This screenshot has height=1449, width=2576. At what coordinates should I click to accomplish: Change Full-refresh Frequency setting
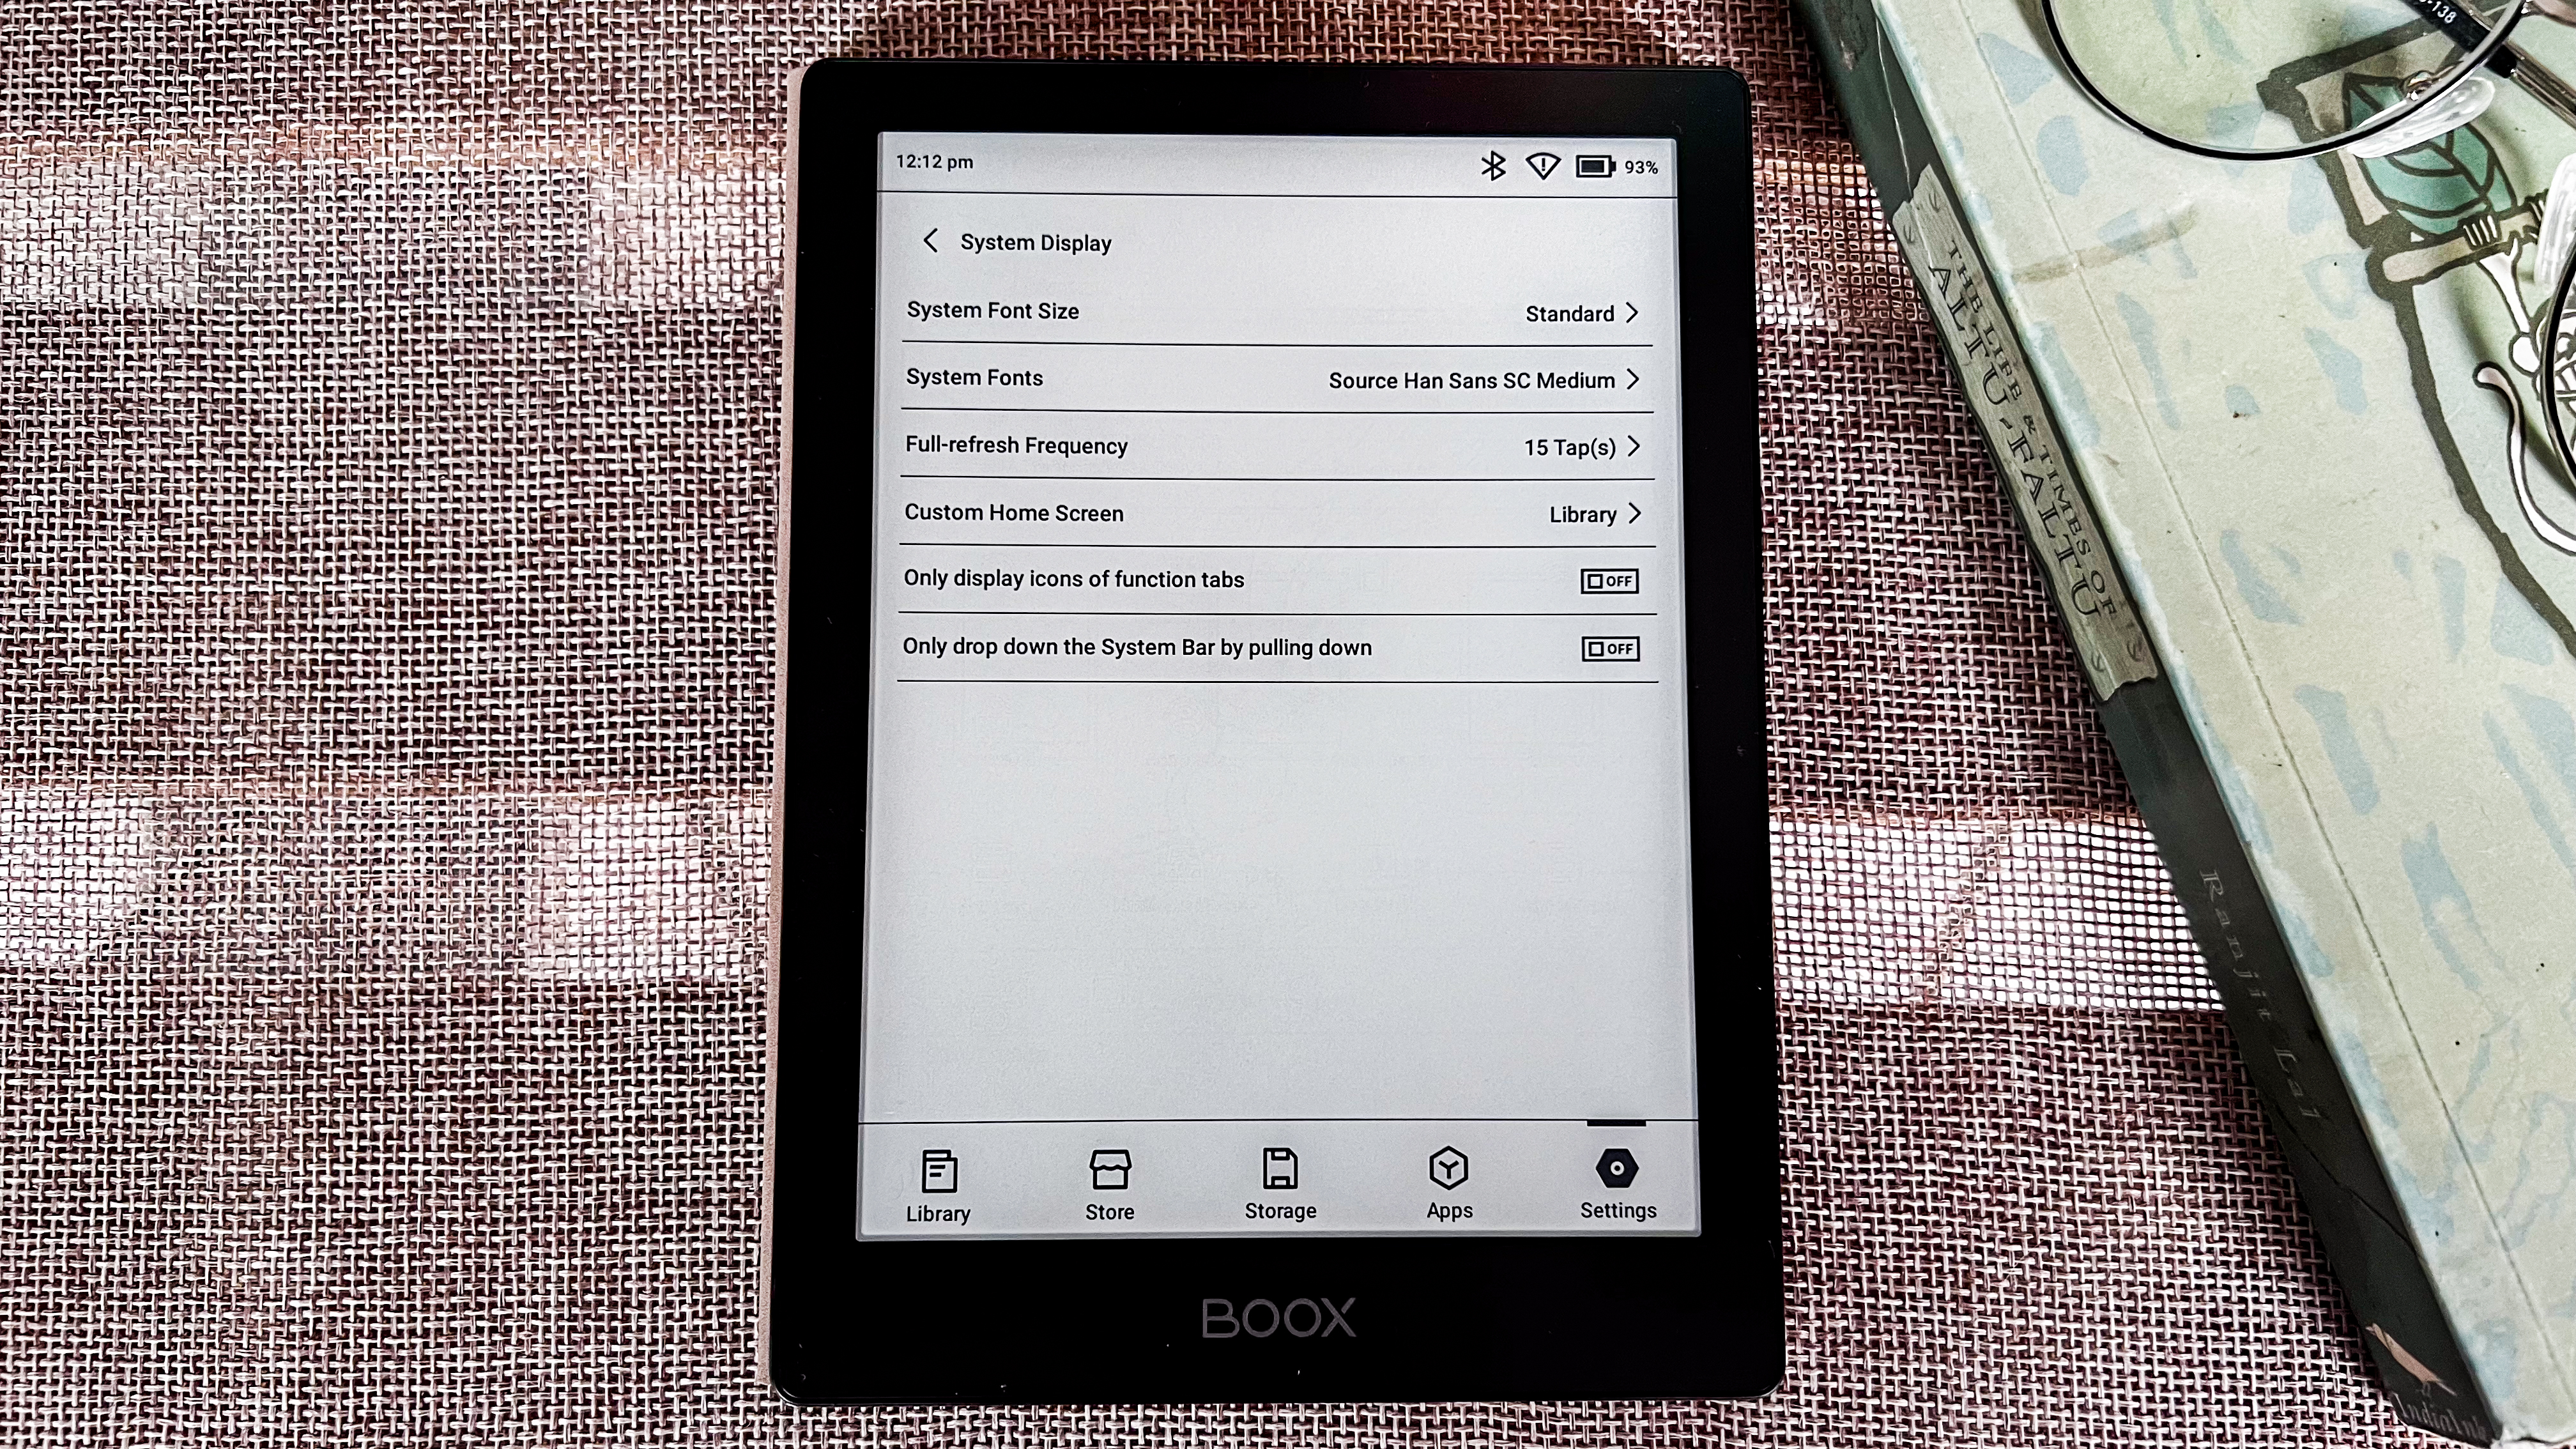click(x=1270, y=444)
